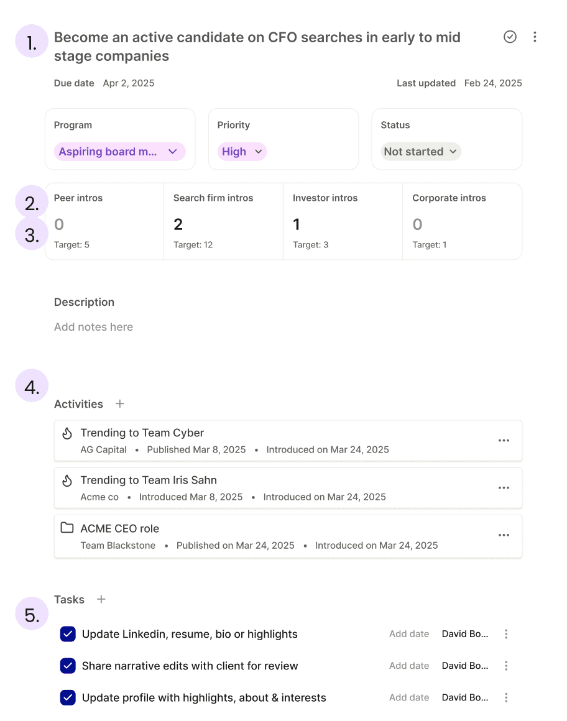Open kebab menu for Update Linkedin task

506,634
